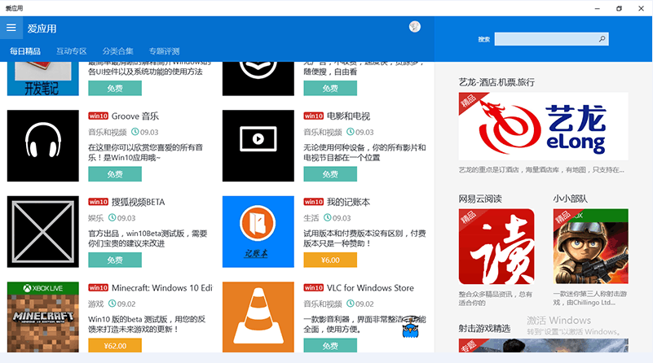Open the VLC traffic cone icon
Screen dimensions: 653x363
(258, 317)
